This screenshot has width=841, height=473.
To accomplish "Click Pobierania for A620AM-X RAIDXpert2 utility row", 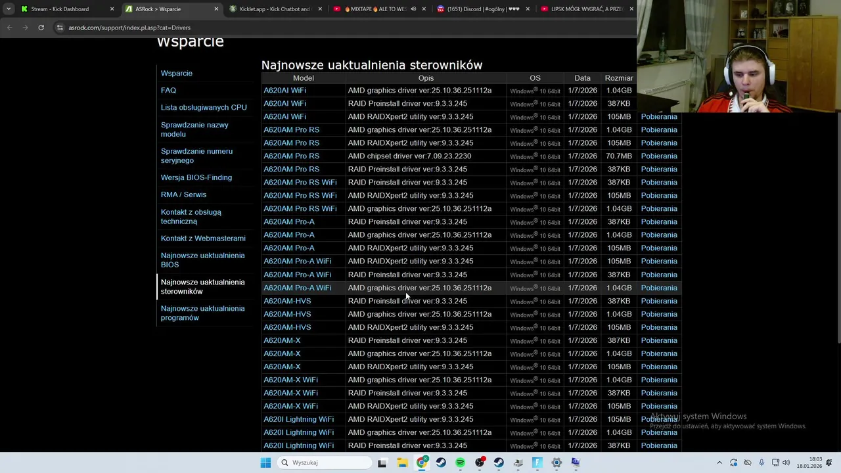I will (659, 367).
